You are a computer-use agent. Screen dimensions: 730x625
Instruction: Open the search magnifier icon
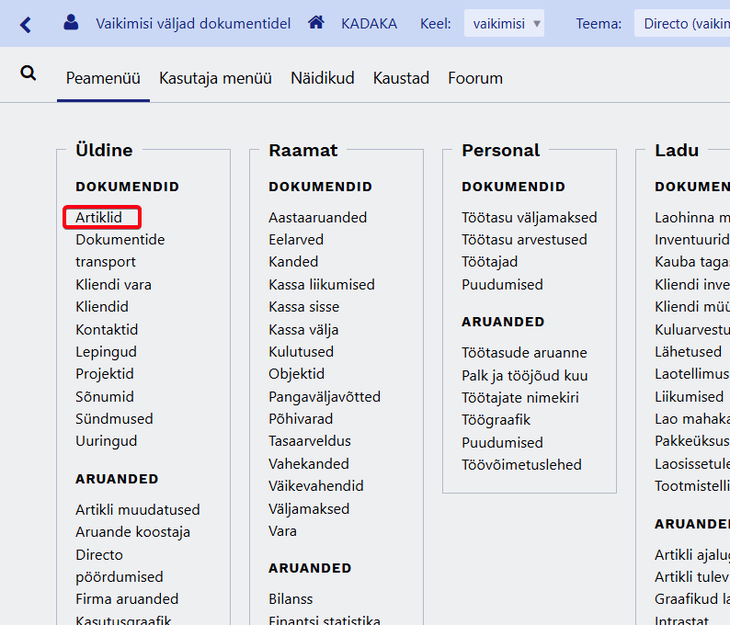tap(29, 74)
